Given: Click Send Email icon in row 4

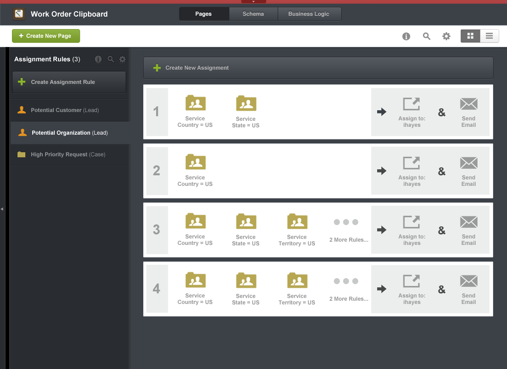Looking at the screenshot, I should [468, 281].
